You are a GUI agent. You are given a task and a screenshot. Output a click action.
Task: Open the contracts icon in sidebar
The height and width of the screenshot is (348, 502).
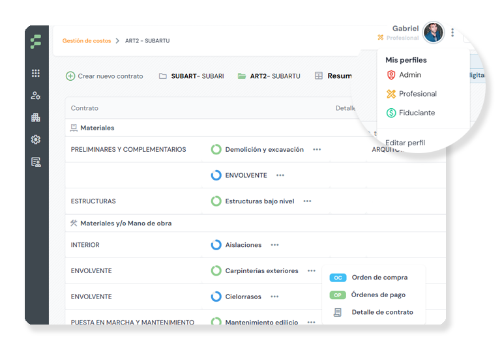tap(36, 162)
